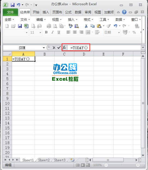Switch to the 开始 ribbon tab
148x170 pixels.
[x=36, y=12]
